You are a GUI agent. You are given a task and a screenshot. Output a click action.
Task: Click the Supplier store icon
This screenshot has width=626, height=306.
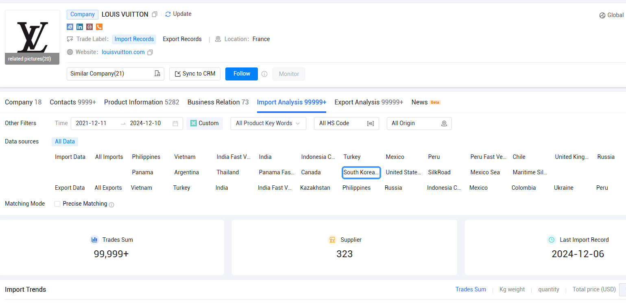[332, 240]
